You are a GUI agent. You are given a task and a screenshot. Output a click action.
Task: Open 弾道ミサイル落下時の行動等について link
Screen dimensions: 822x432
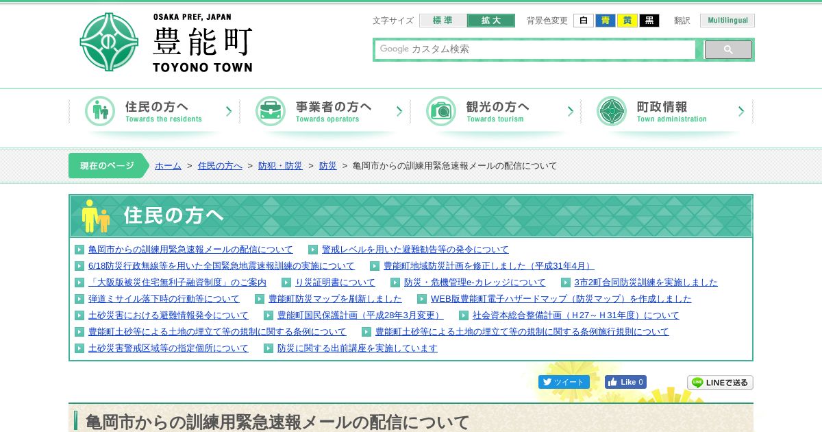[164, 299]
